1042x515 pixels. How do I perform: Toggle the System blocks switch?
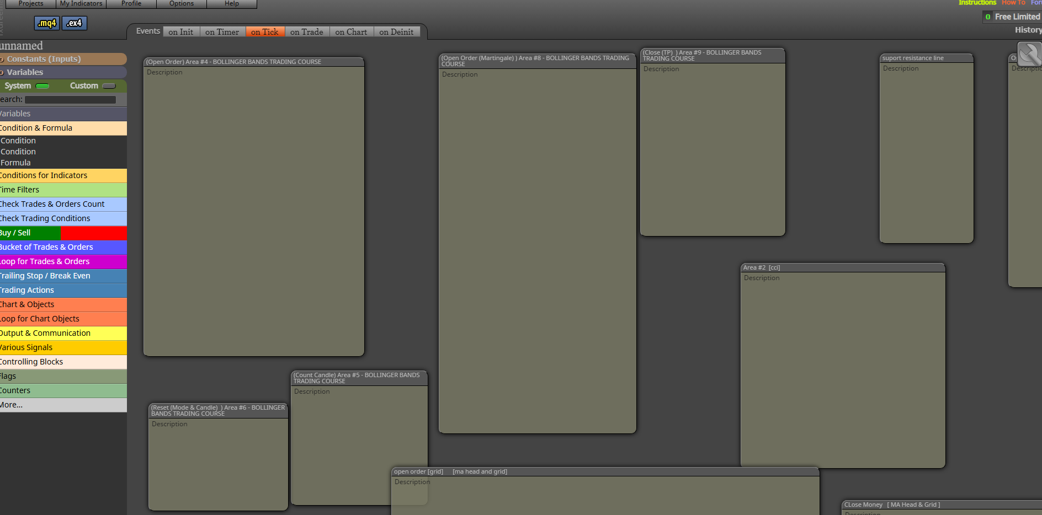coord(42,86)
